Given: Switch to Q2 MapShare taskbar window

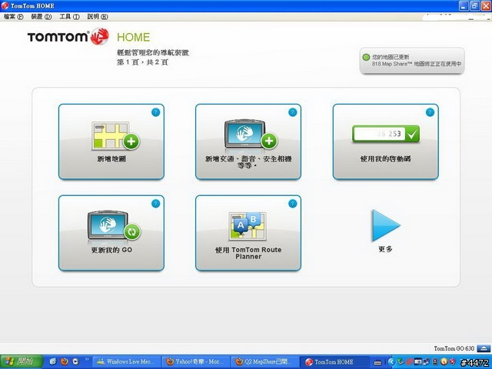Looking at the screenshot, I should (265, 362).
